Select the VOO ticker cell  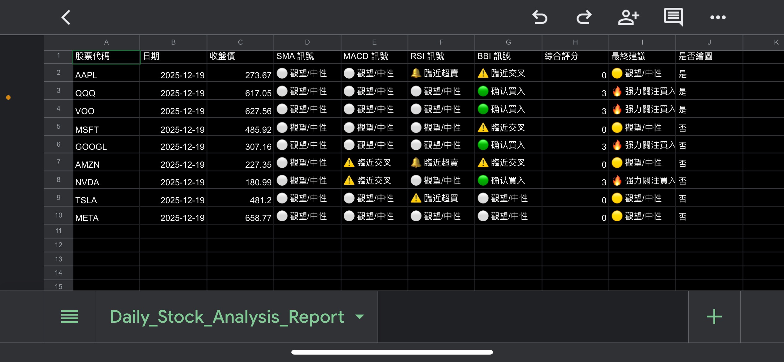point(106,109)
